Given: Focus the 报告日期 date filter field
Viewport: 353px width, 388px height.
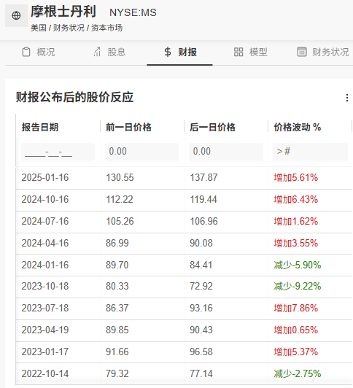Looking at the screenshot, I should (58, 152).
